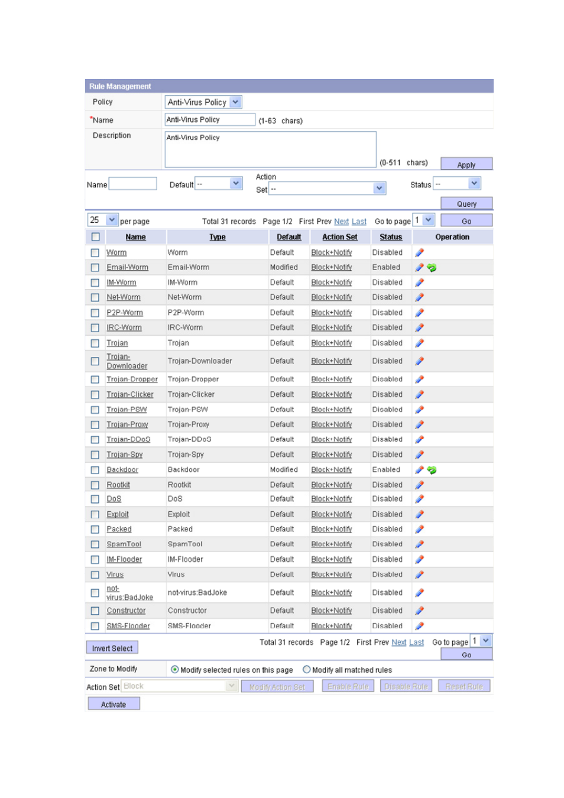Select Modify all matched rules radio
564x798 pixels.
pyautogui.click(x=307, y=670)
